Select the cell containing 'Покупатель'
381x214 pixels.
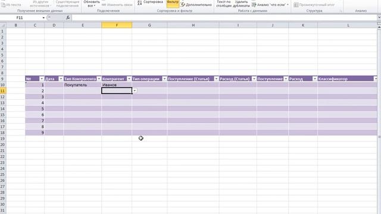coord(83,85)
